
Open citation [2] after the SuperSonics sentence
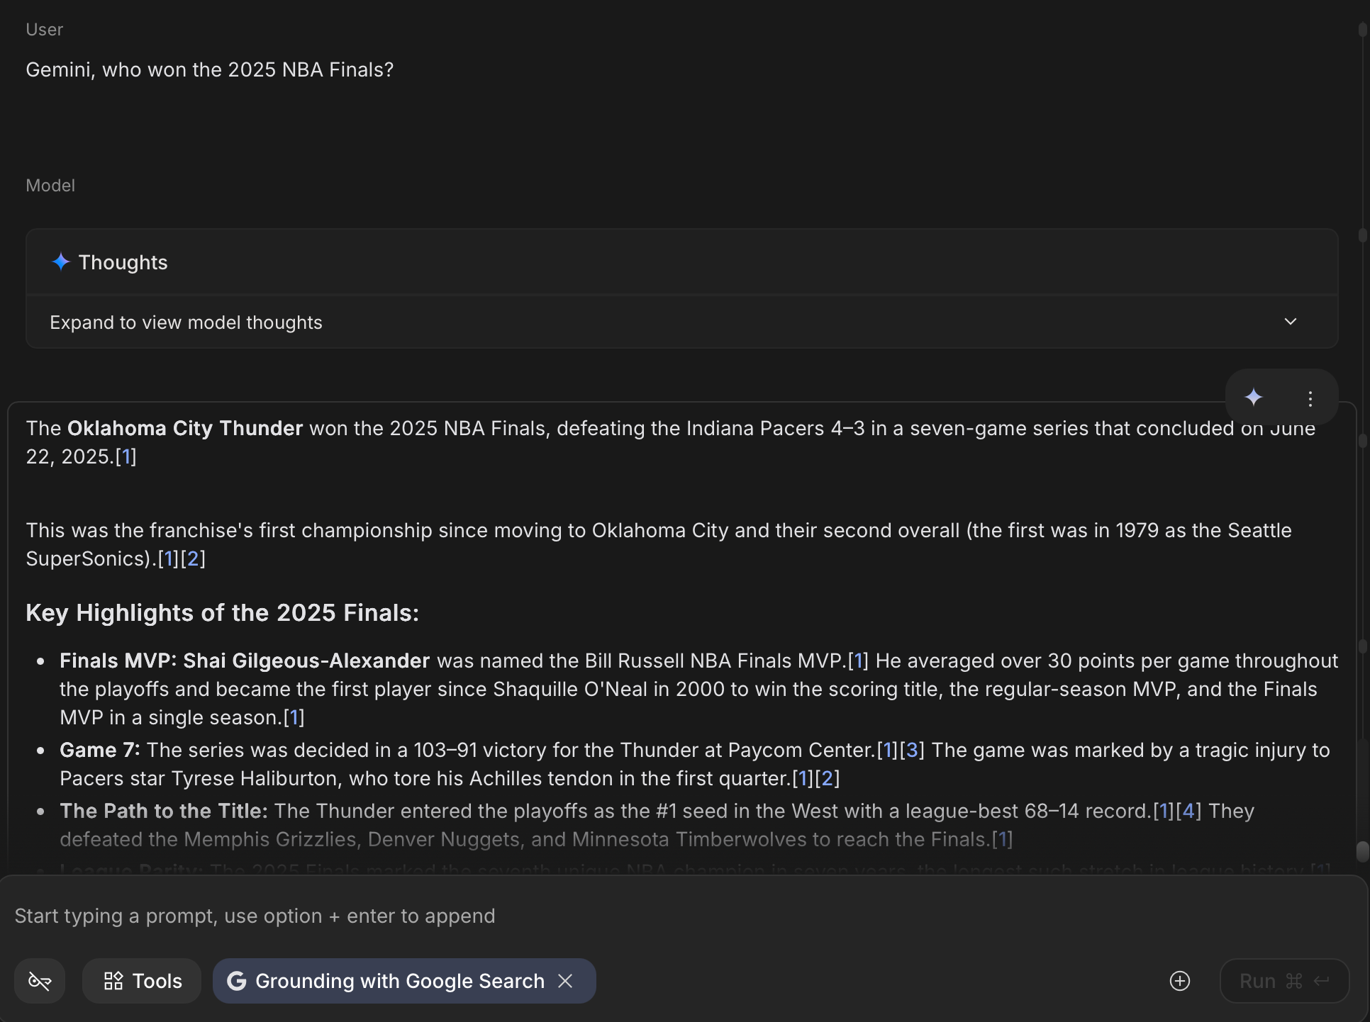(x=193, y=559)
